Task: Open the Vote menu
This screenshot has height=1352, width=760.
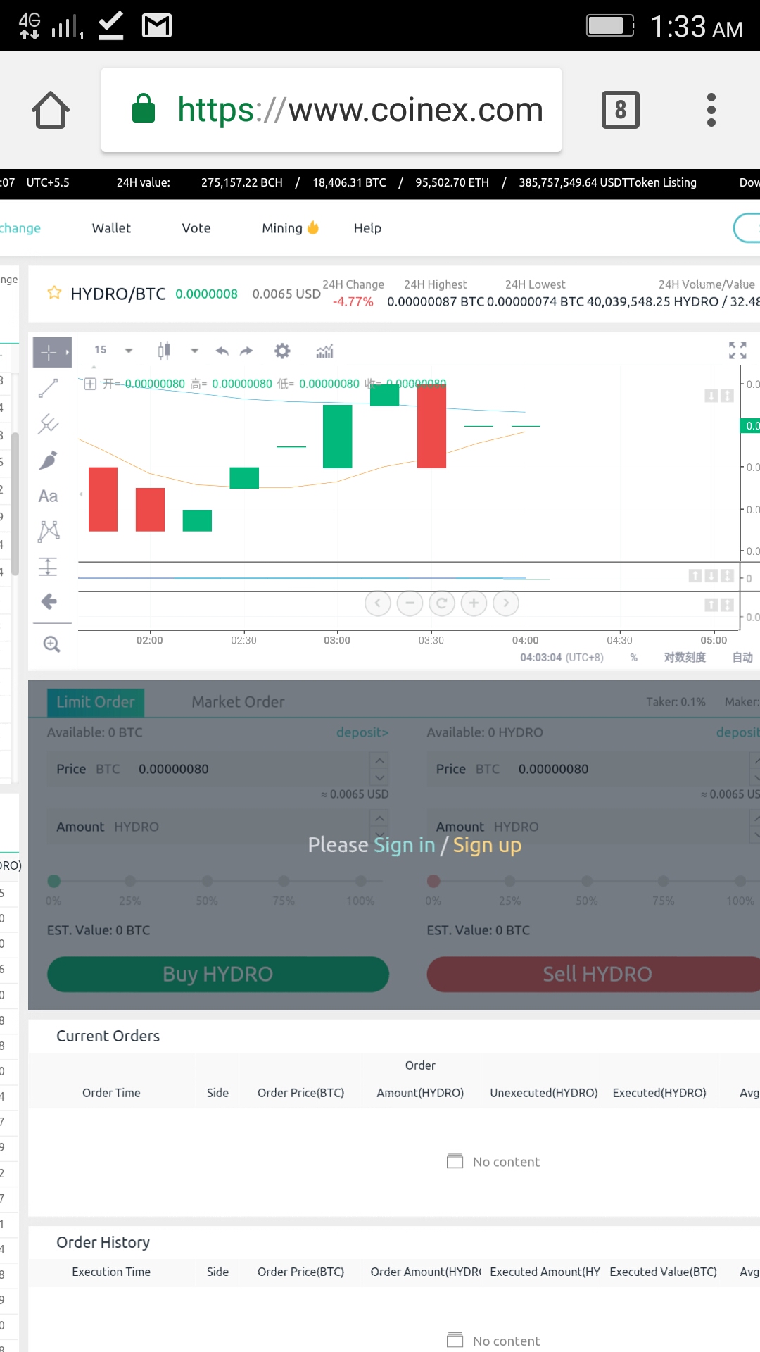Action: click(x=196, y=228)
